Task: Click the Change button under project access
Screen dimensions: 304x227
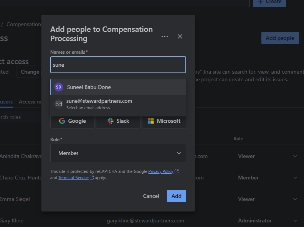Action: point(29,72)
